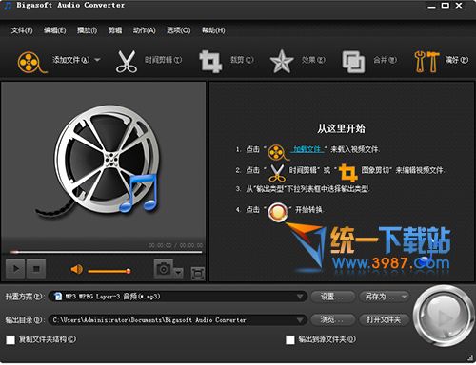This screenshot has height=365, width=476.
Task: Open the 文件(F) menu
Action: [22, 30]
